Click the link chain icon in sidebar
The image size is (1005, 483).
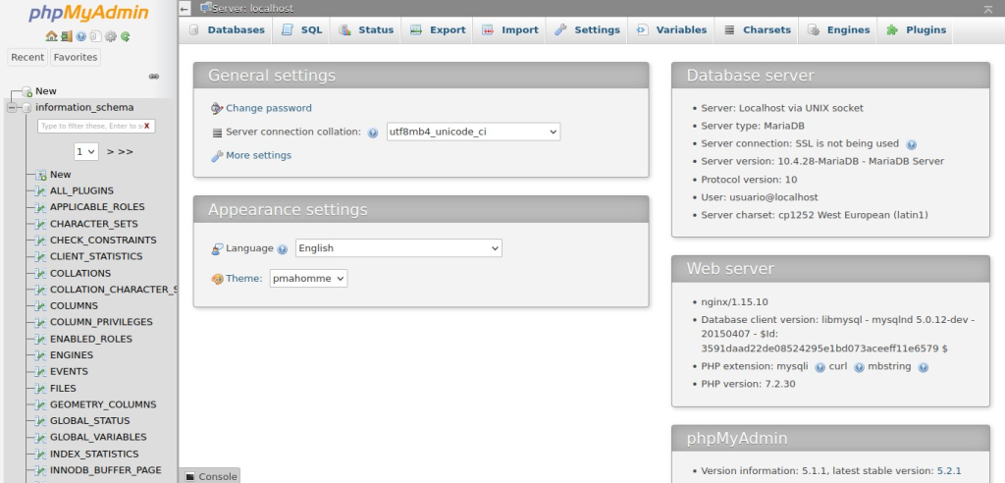click(x=153, y=76)
